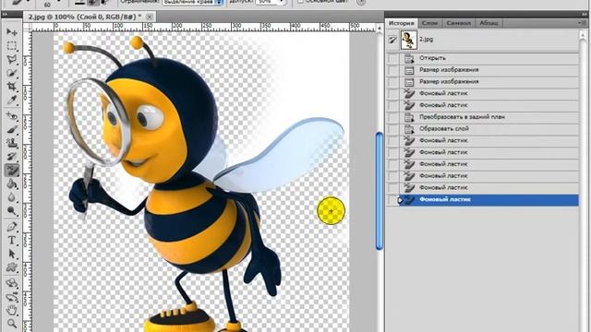Screen dimensions: 591x332
Task: Toggle source box of highlighted Фоновый ластик step
Action: click(392, 199)
